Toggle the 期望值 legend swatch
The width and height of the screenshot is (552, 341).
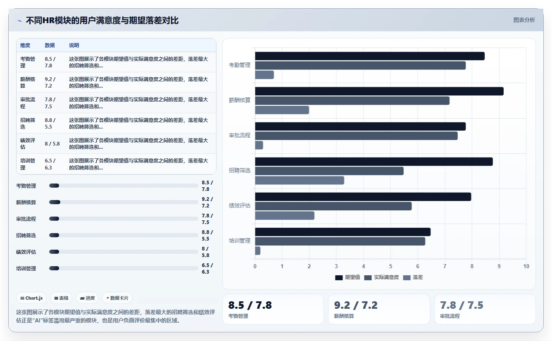[339, 278]
